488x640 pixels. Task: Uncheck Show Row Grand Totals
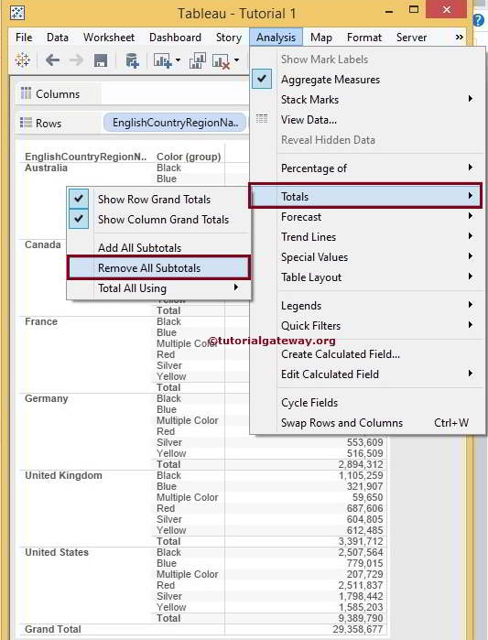[79, 199]
